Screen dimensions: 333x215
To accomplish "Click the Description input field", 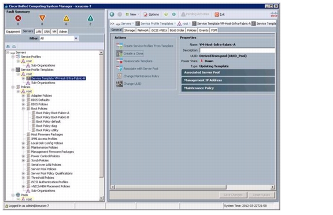I will (x=238, y=50).
